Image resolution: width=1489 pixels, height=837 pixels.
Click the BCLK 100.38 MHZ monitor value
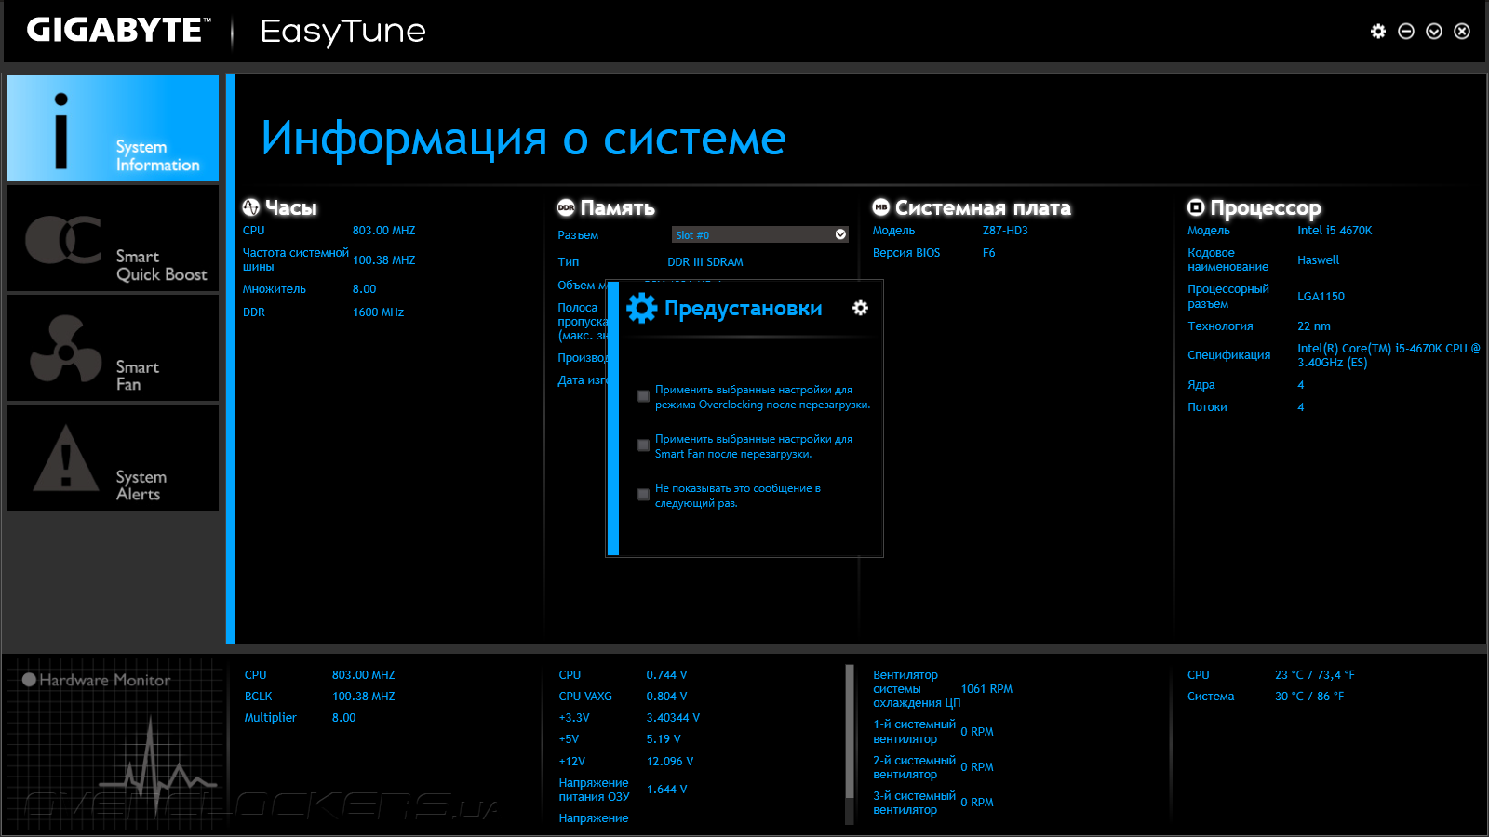coord(363,697)
